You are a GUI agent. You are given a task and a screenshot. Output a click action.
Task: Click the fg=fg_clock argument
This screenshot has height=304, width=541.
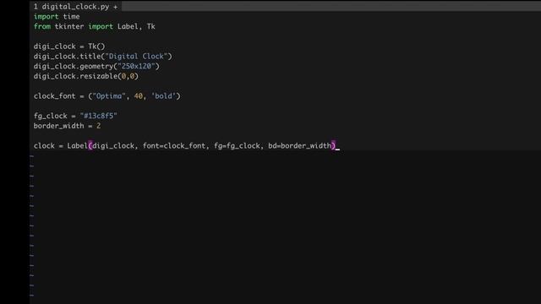pyautogui.click(x=237, y=146)
